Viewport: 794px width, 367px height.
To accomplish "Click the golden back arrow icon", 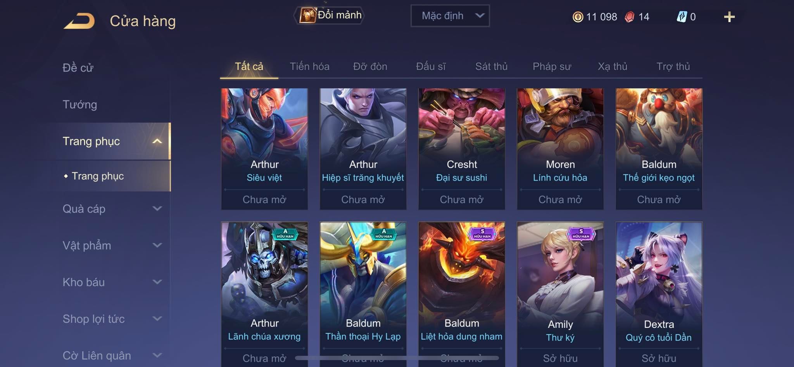I will point(79,21).
